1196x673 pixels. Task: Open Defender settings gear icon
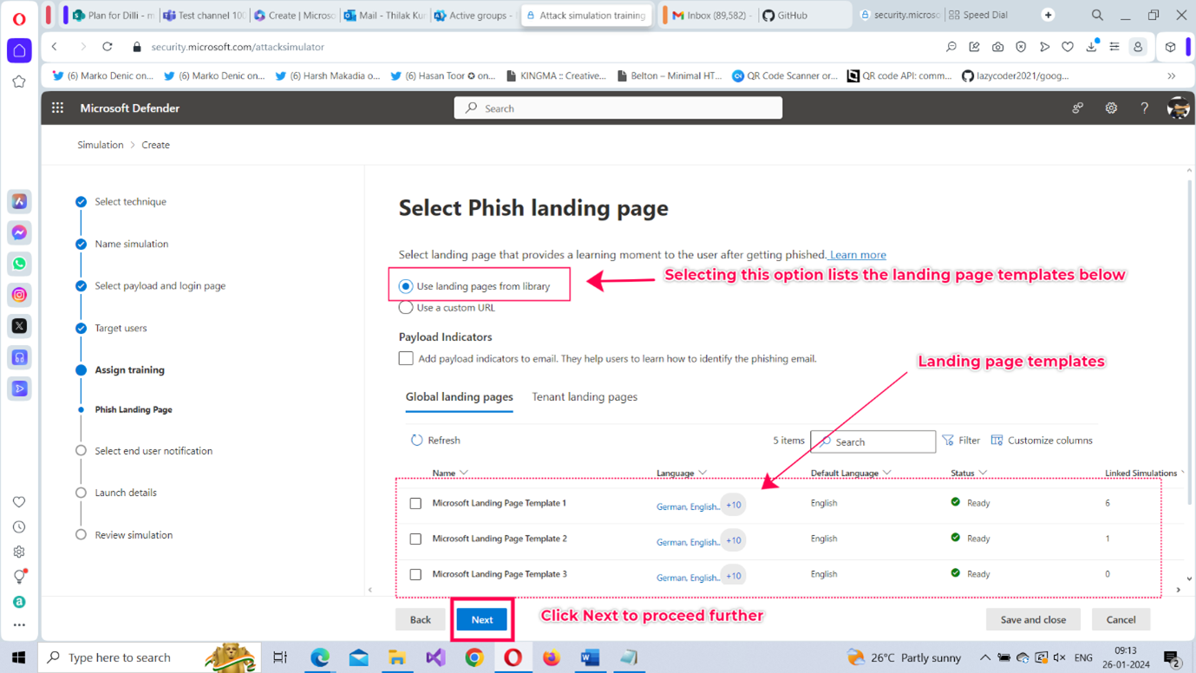1111,108
